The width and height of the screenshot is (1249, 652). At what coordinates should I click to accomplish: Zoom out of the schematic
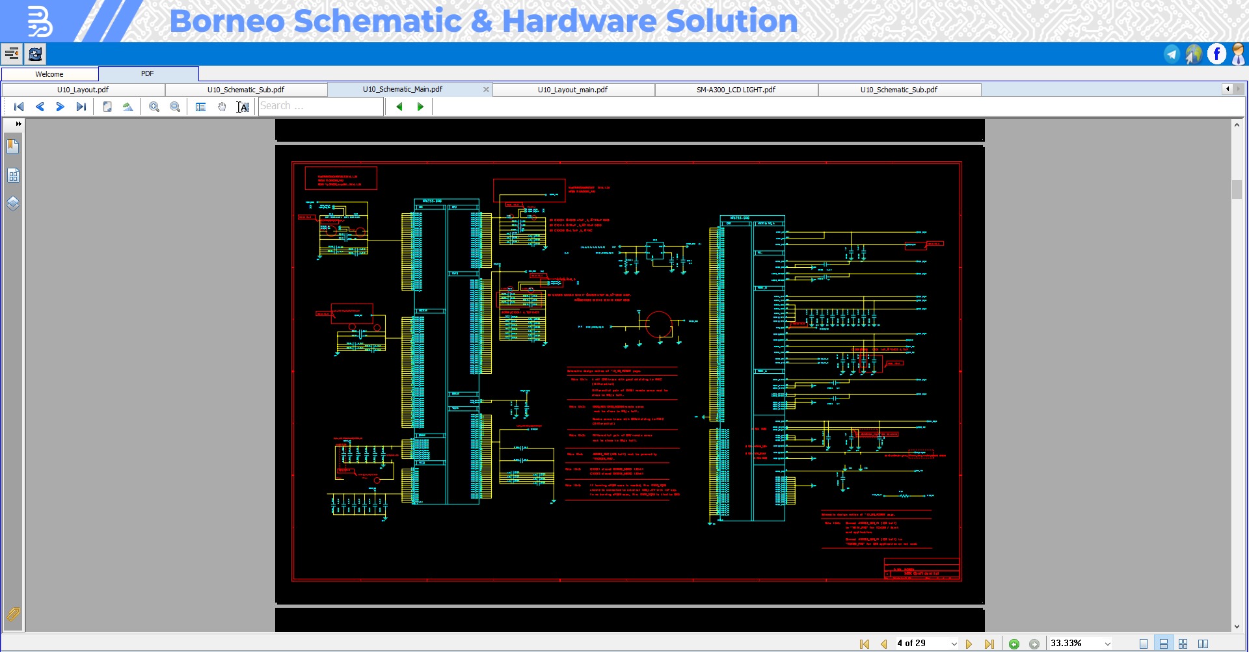[175, 107]
